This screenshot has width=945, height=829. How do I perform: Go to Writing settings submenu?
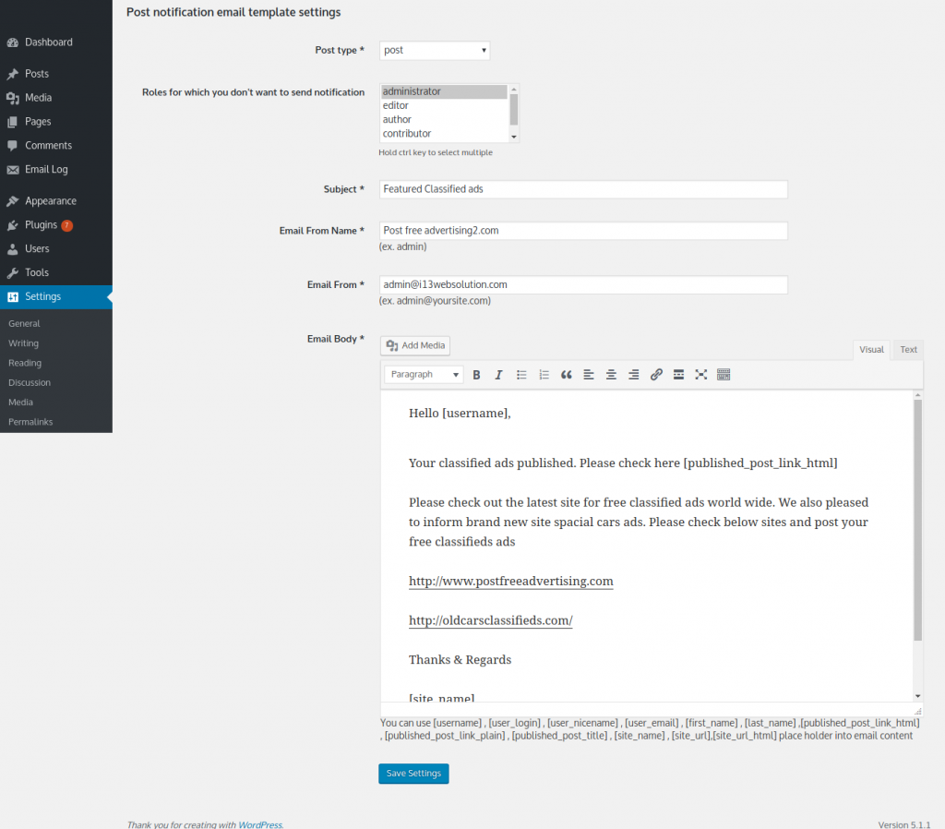tap(23, 343)
